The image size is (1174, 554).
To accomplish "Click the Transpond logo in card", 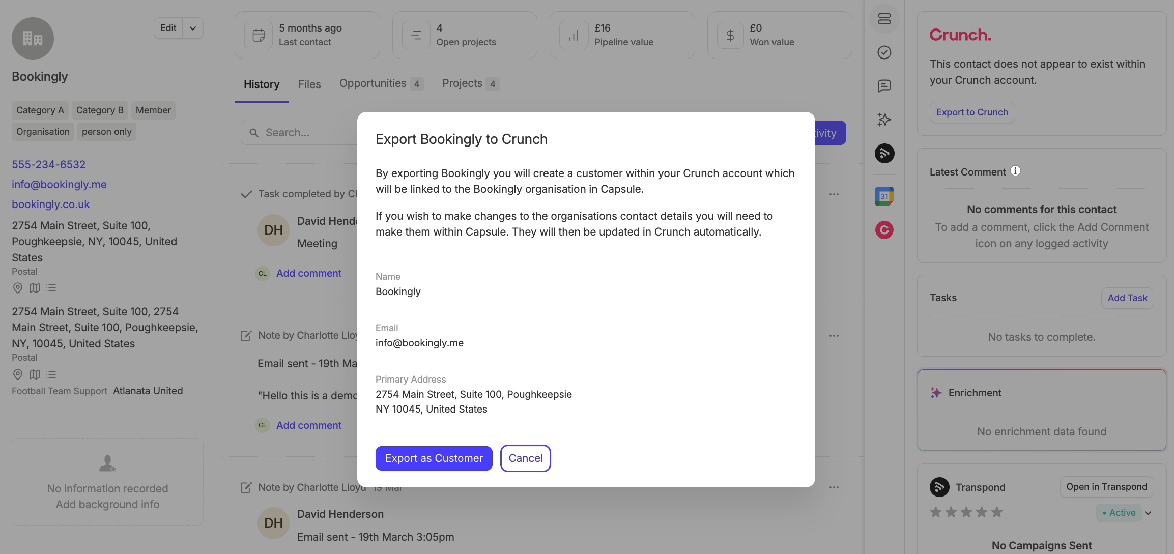I will click(x=939, y=487).
